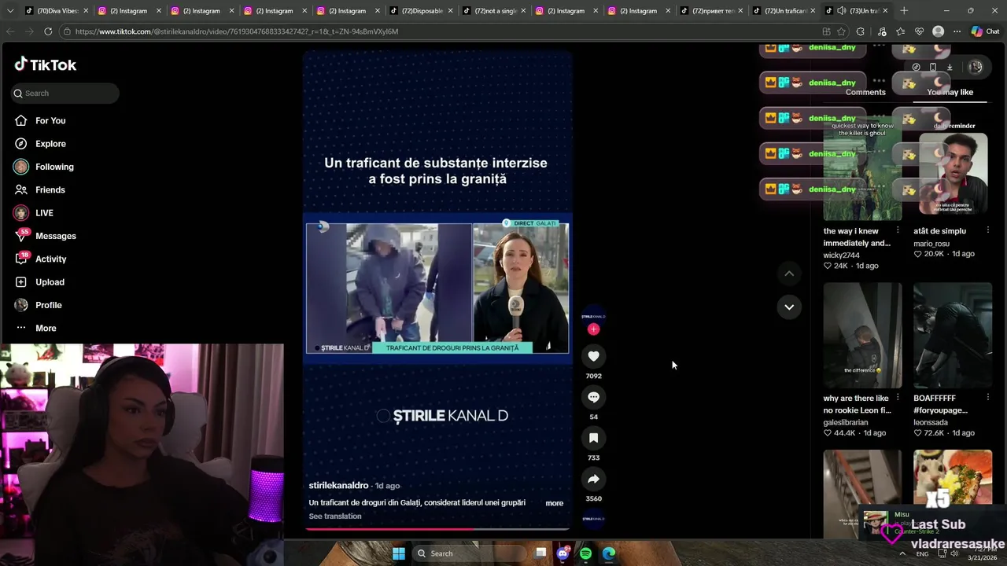
Task: Click the TikTok logo
Action: click(x=46, y=64)
